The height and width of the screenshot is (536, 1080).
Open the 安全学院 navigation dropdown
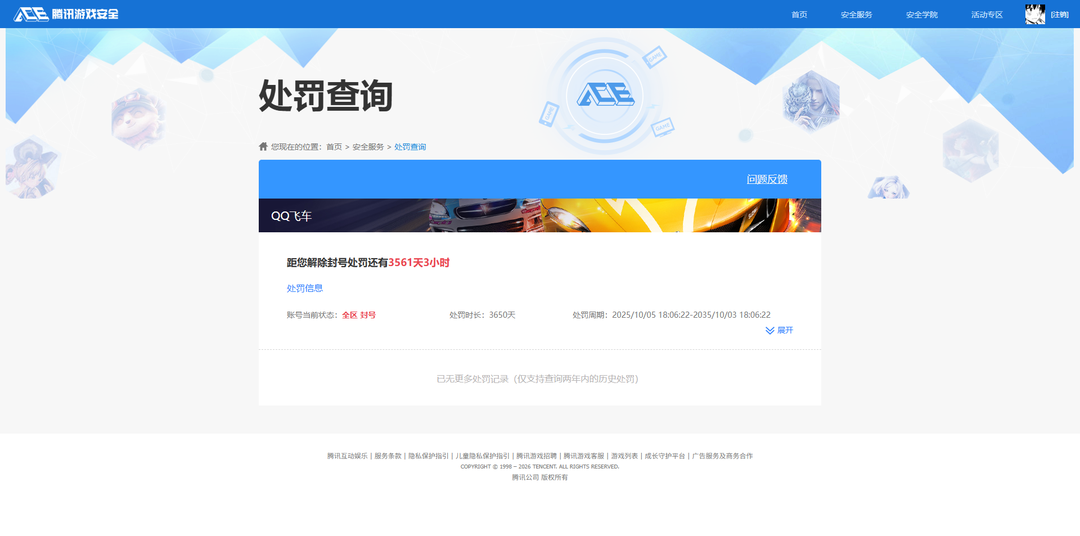[921, 14]
